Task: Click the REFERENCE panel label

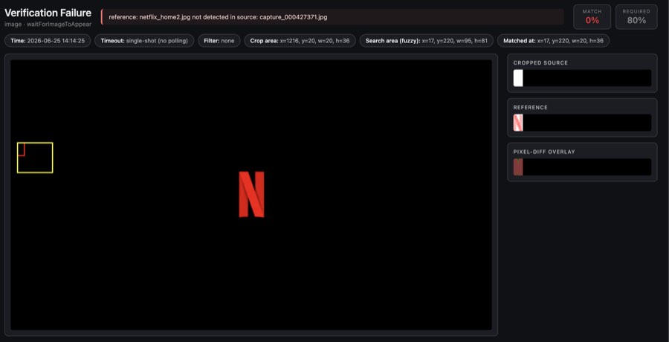Action: point(530,108)
